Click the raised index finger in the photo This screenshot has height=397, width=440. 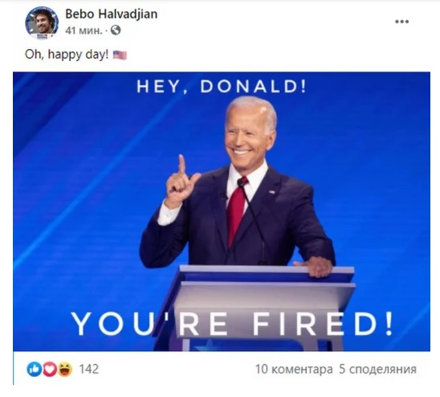181,165
